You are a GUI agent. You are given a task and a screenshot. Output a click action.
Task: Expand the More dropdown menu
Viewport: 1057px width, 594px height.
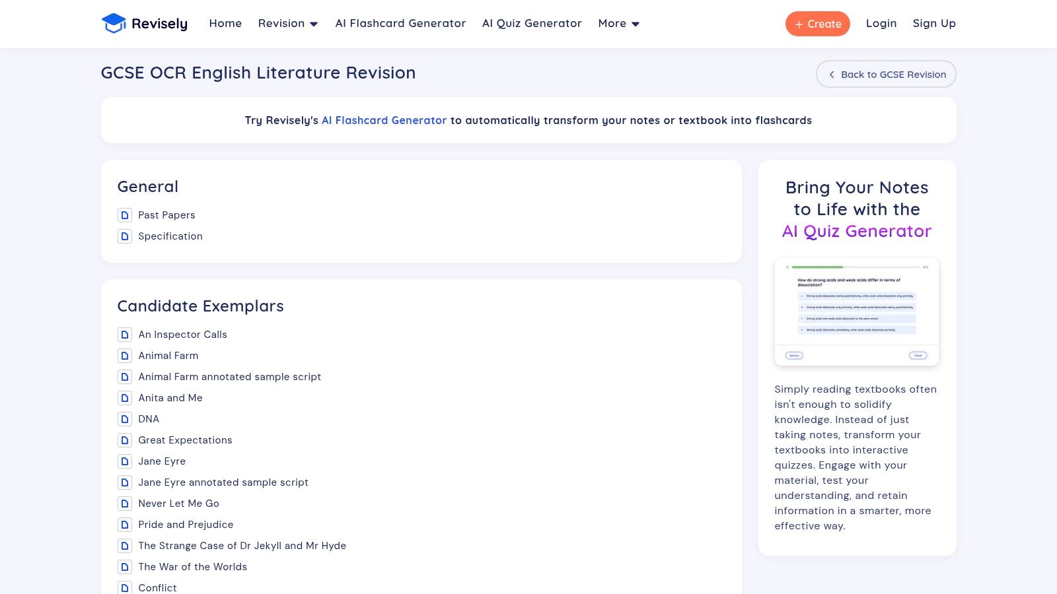[x=619, y=24]
